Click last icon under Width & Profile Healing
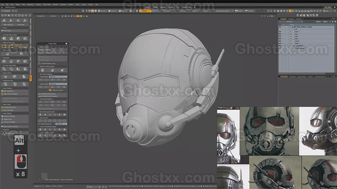The image size is (337, 189). point(62,70)
